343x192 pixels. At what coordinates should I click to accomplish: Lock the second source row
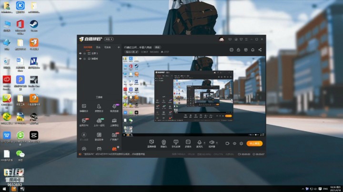pyautogui.click(x=85, y=58)
